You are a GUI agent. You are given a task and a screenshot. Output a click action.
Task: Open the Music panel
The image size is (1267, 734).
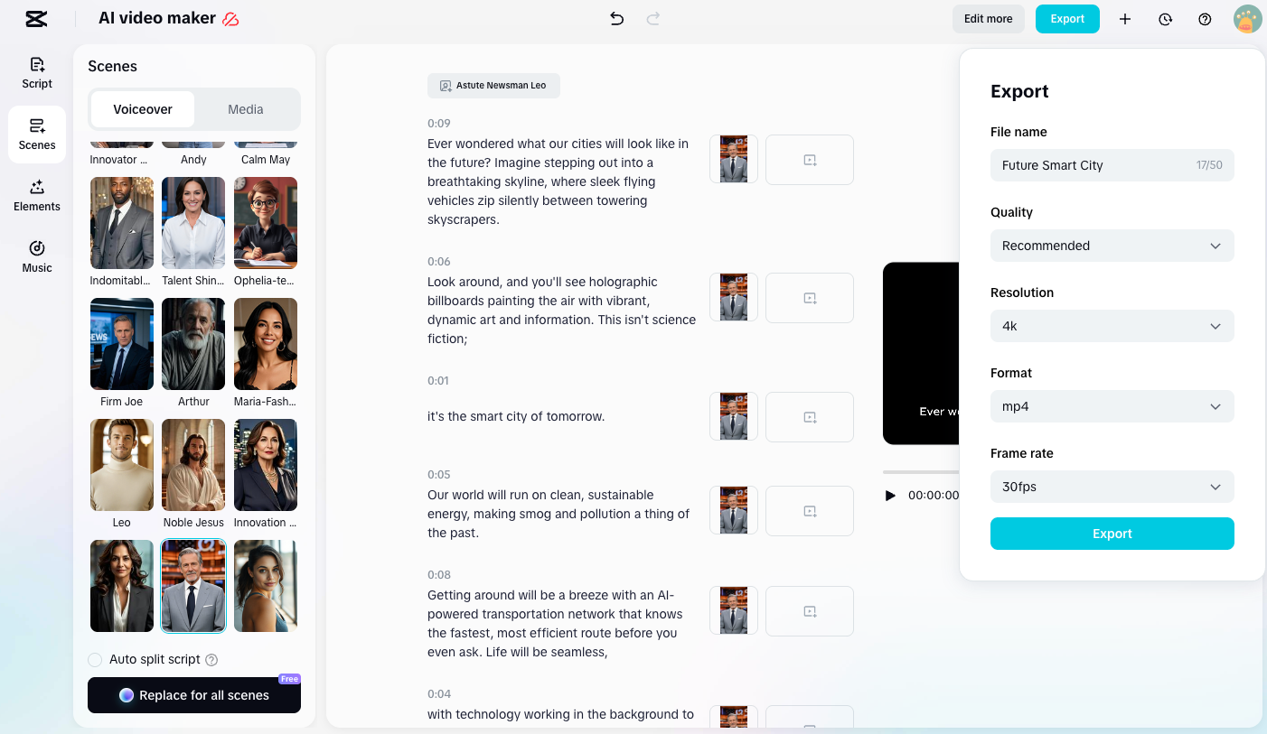36,257
